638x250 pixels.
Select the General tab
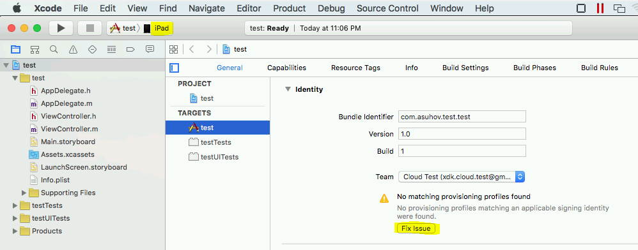(230, 68)
